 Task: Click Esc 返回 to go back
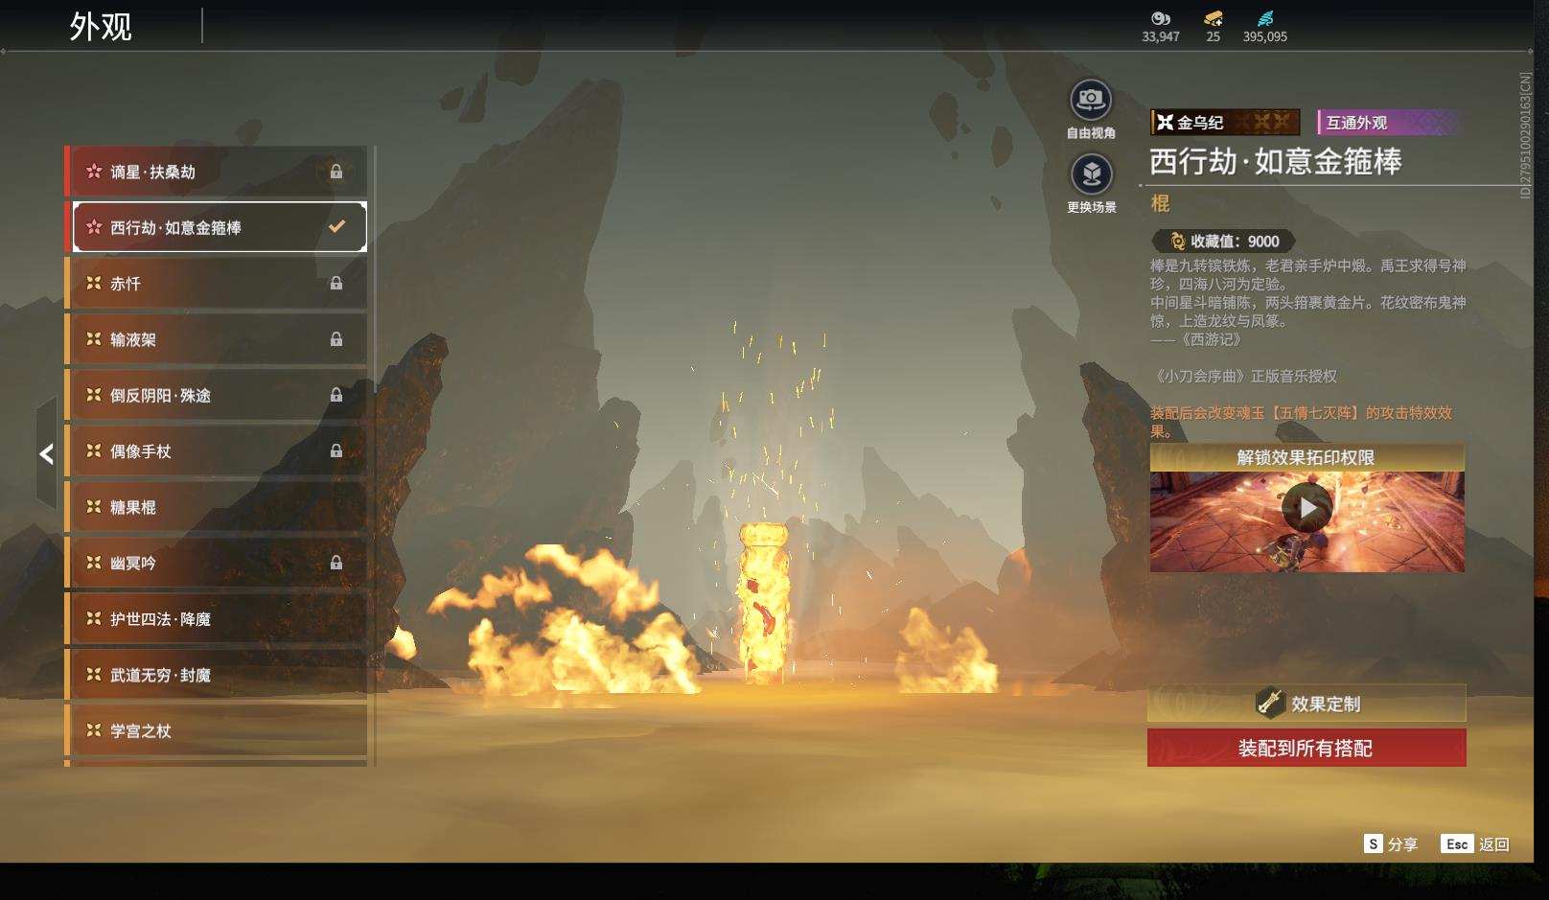(x=1475, y=843)
